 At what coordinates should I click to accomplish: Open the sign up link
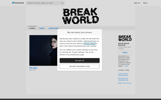(137, 3)
